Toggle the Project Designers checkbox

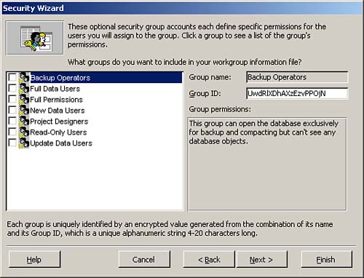click(12, 121)
